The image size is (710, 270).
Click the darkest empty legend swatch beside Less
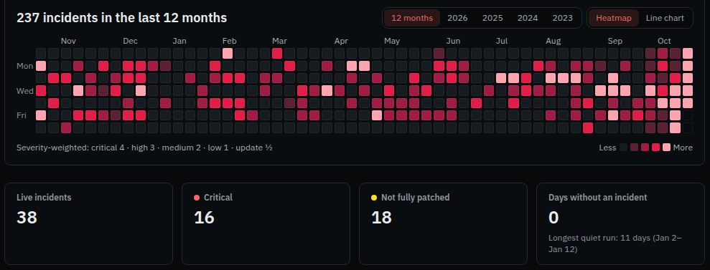click(x=624, y=148)
